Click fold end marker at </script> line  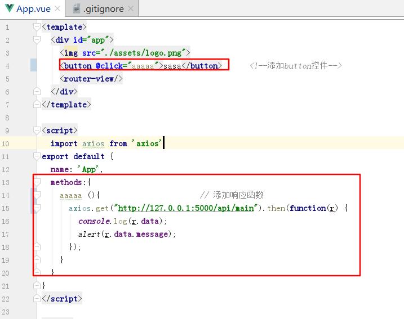coord(37,299)
